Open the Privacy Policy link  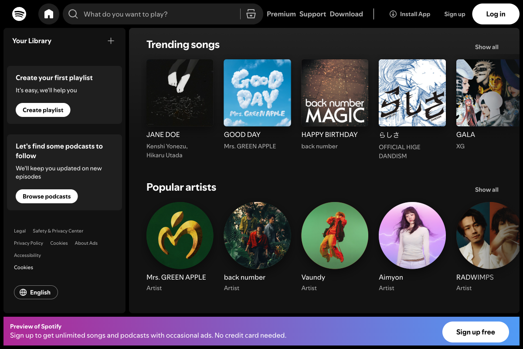[x=28, y=243]
